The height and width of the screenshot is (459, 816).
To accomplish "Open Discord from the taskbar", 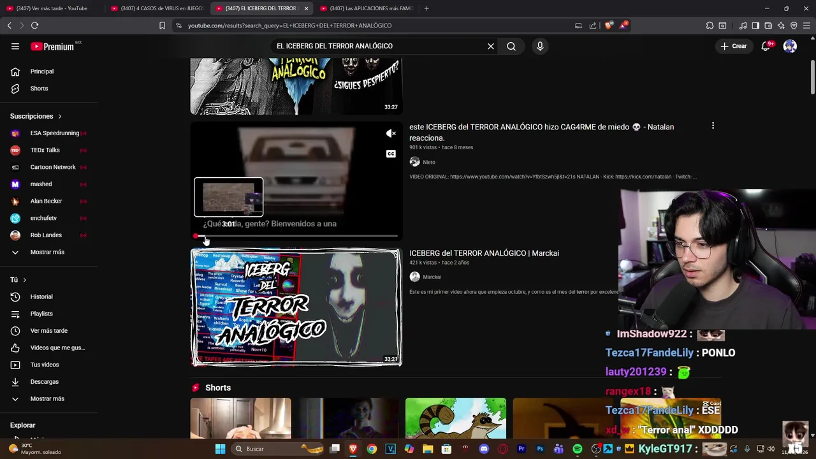I will [484, 449].
